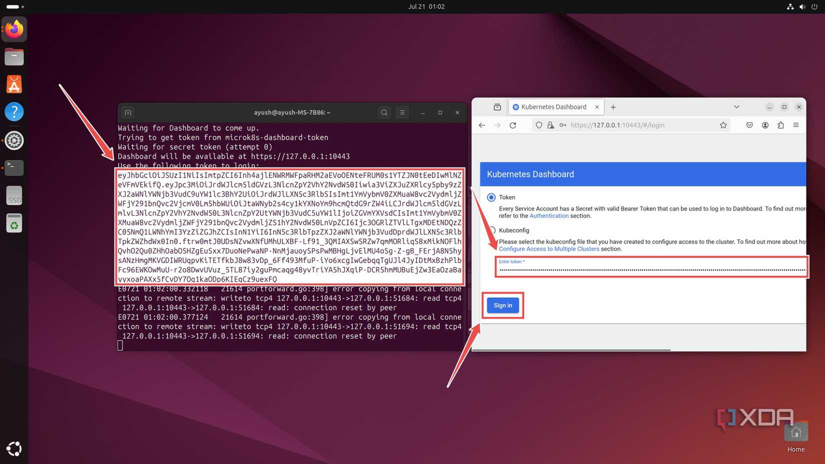
Task: Open the SSD drive icon in the dock
Action: tap(14, 196)
